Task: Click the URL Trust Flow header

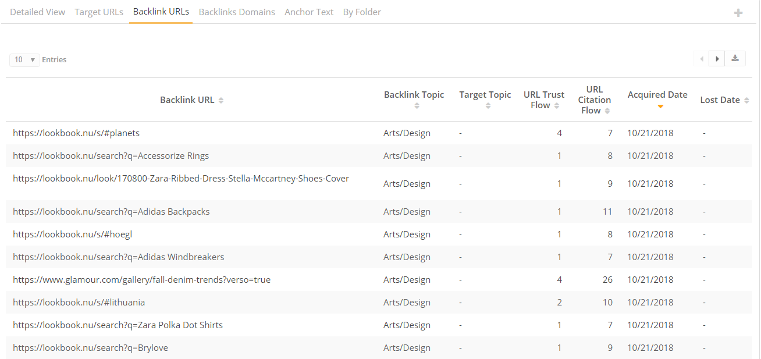Action: (x=544, y=99)
